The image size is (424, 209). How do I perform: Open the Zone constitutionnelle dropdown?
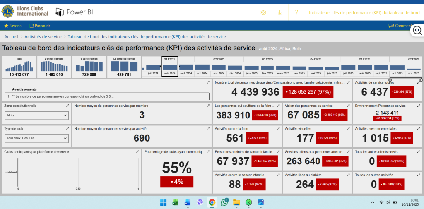point(36,115)
